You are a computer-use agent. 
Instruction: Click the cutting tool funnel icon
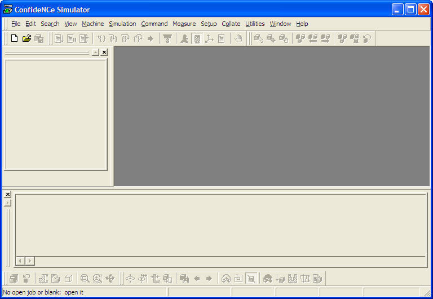pos(167,38)
